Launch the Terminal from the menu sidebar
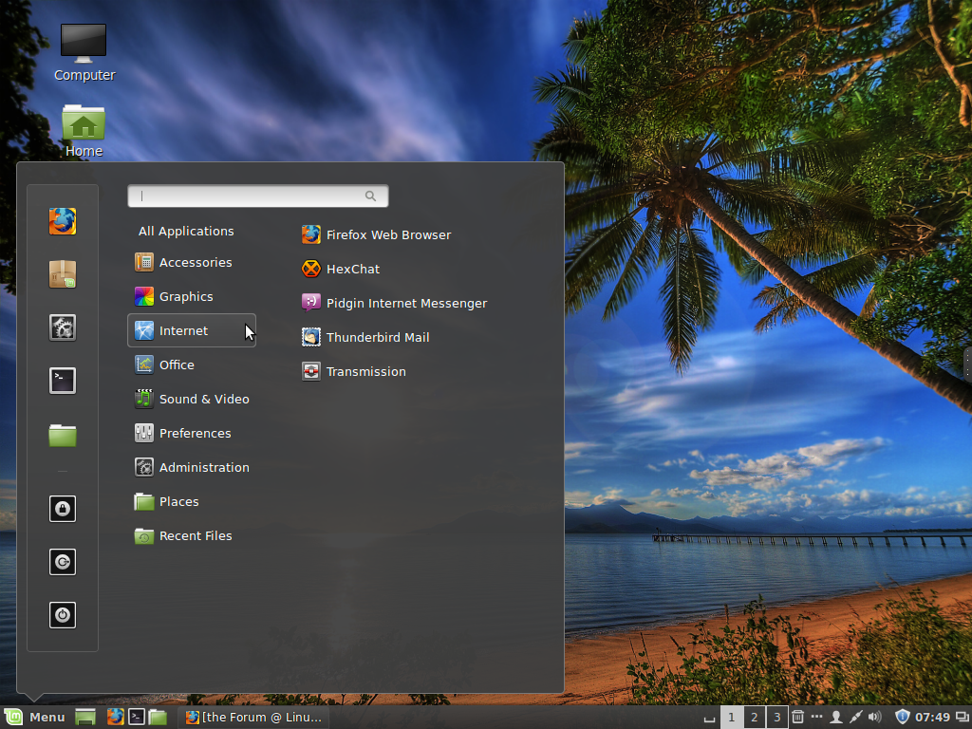The image size is (972, 729). [62, 381]
